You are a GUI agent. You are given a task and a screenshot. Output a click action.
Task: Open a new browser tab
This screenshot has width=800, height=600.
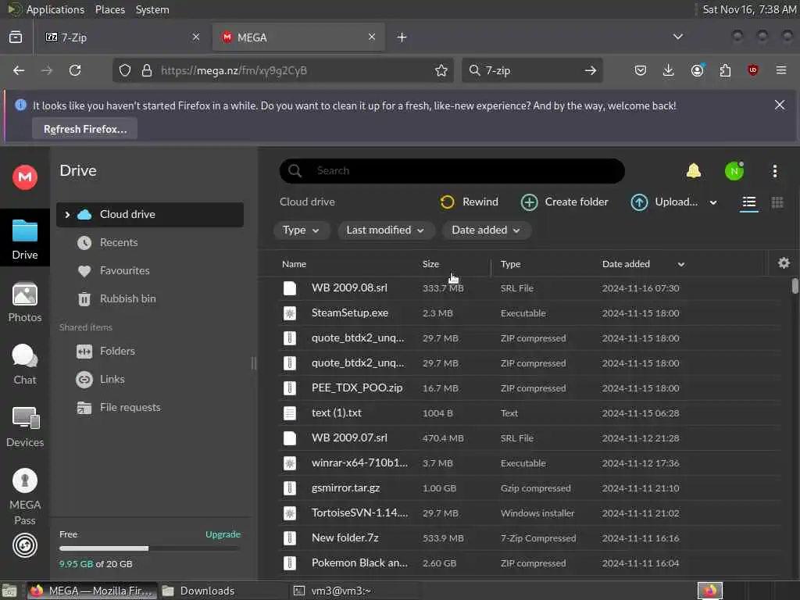coord(402,37)
